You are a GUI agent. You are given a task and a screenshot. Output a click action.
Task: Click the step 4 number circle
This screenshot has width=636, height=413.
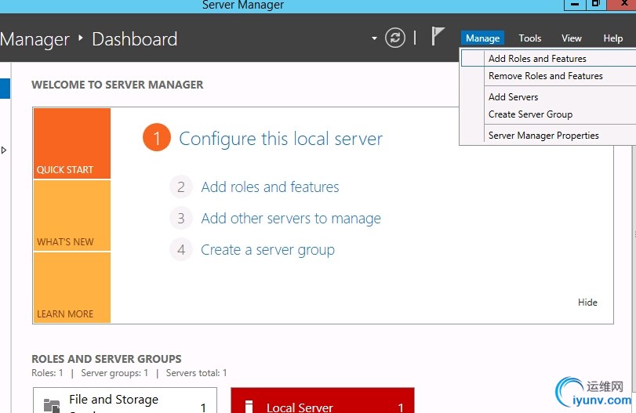tap(181, 250)
